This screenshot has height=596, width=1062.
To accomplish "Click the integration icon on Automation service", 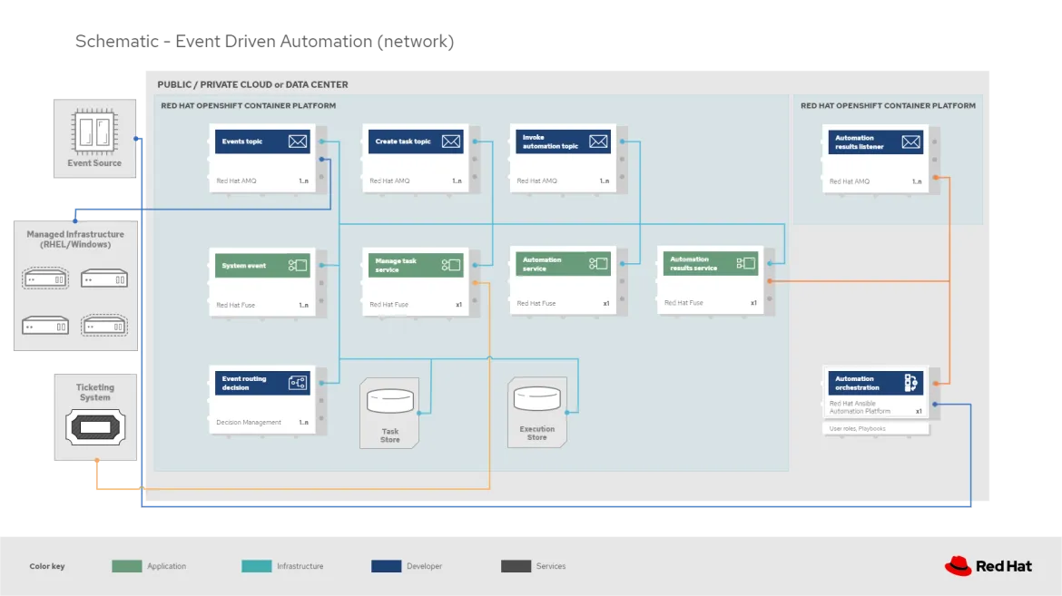I will click(598, 263).
